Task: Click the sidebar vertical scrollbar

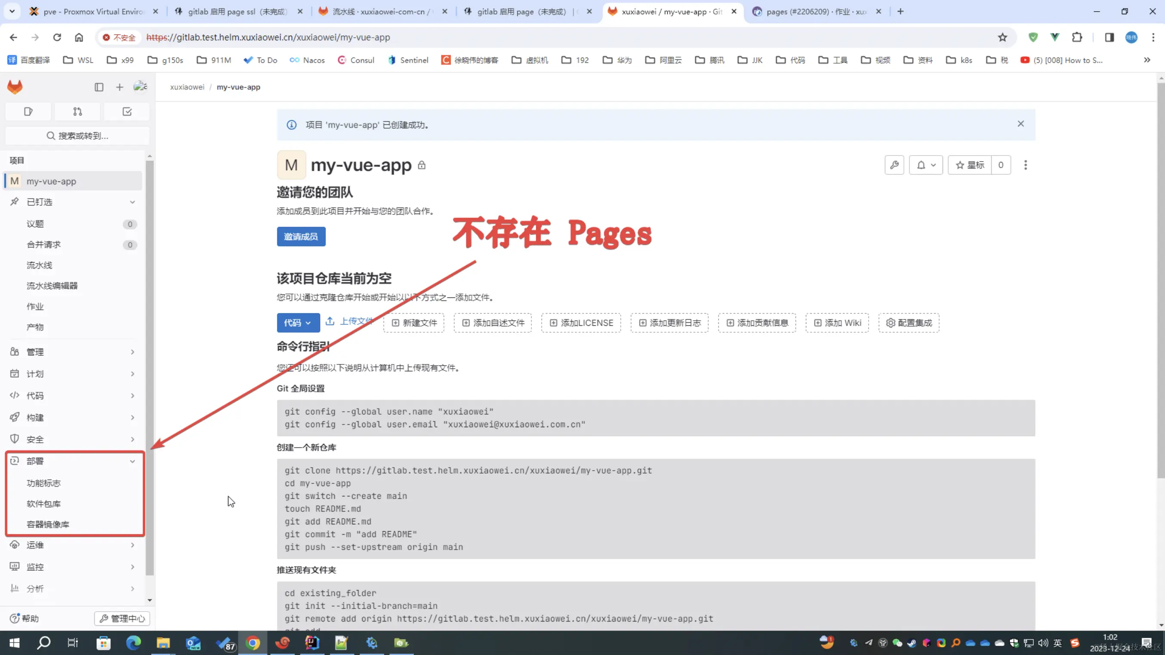Action: point(150,361)
